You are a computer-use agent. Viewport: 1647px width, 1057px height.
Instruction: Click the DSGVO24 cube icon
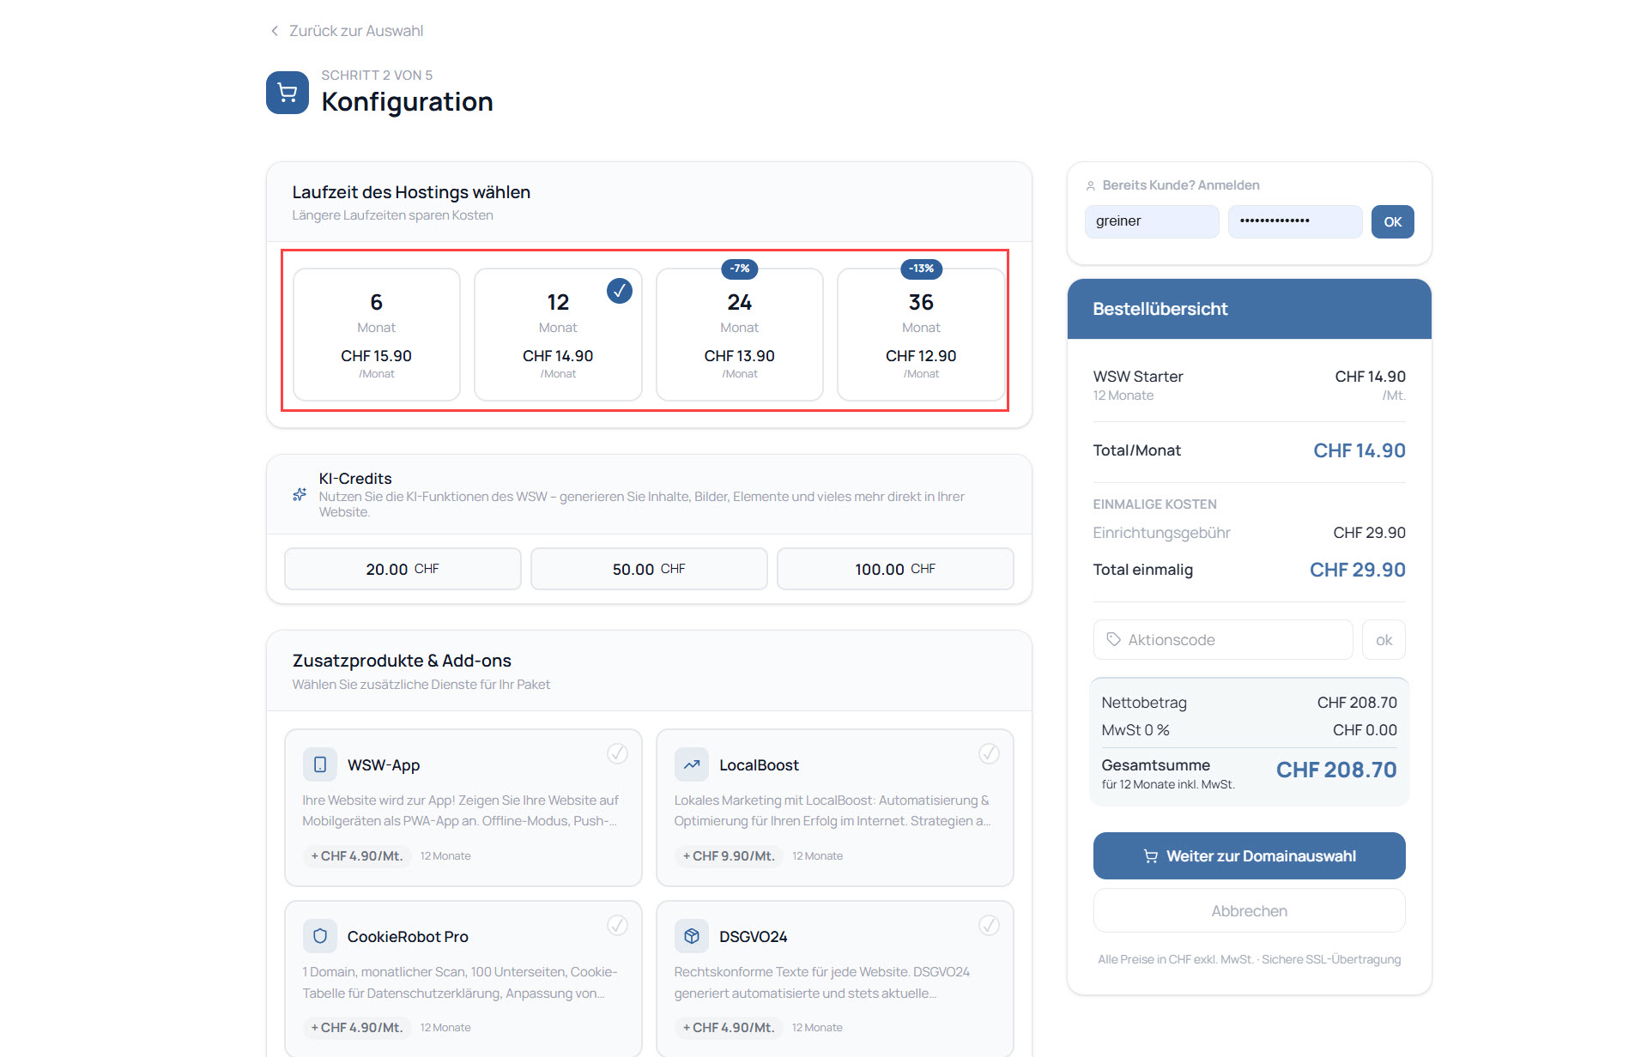[691, 936]
